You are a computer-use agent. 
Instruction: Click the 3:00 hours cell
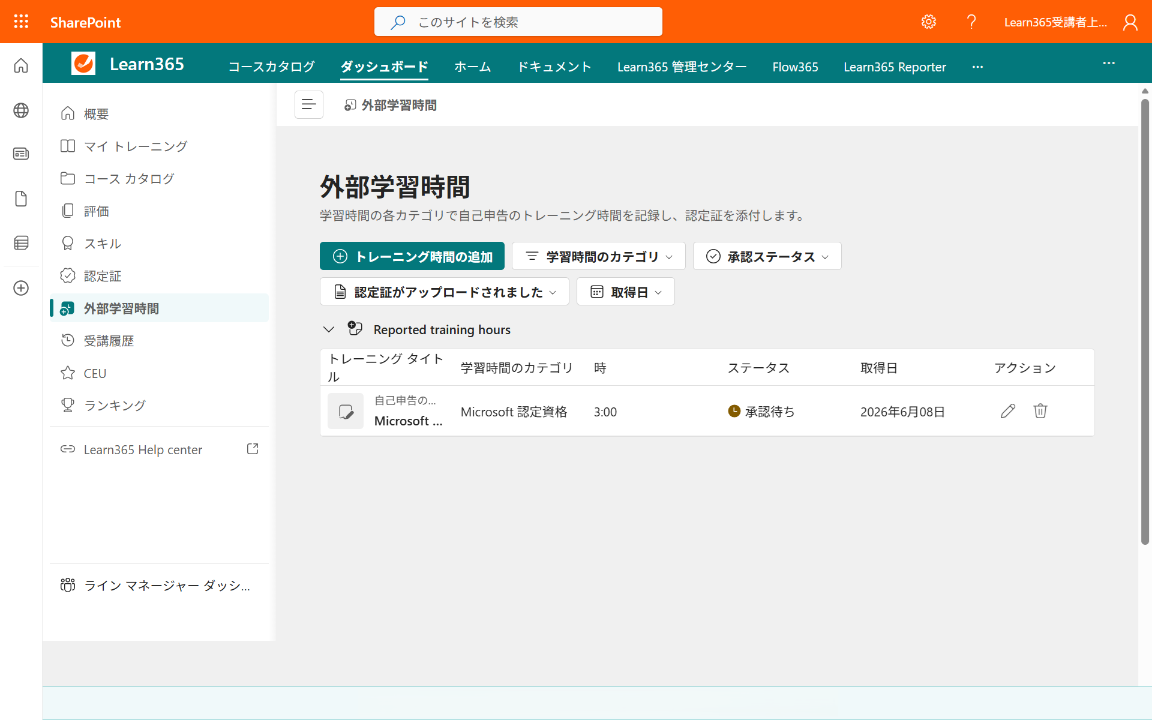[605, 412]
